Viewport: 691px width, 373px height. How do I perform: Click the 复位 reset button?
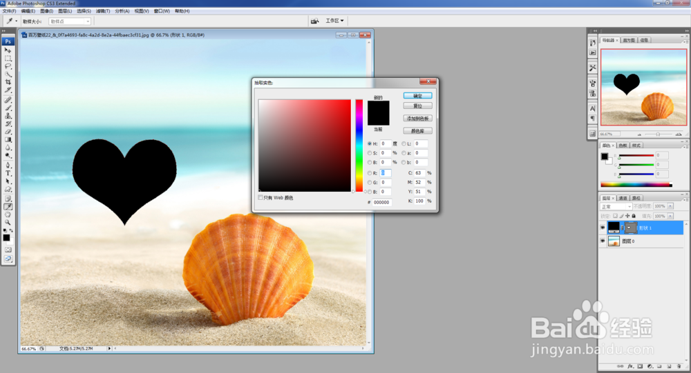pos(417,106)
